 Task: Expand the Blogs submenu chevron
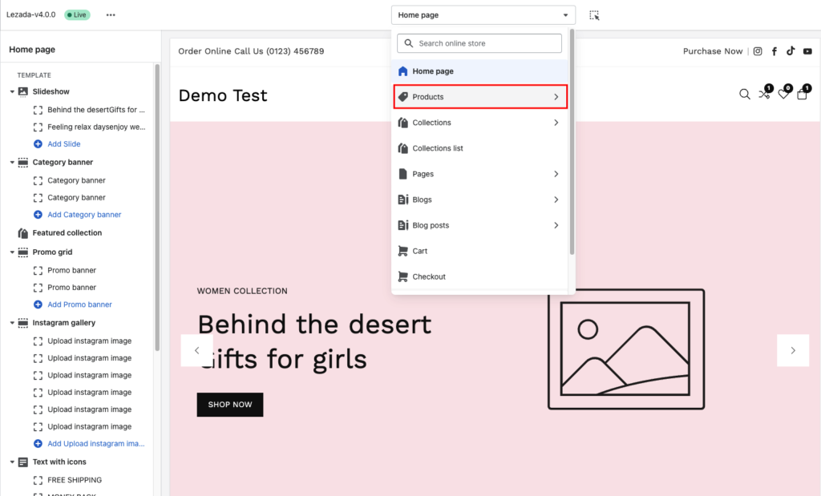(556, 200)
